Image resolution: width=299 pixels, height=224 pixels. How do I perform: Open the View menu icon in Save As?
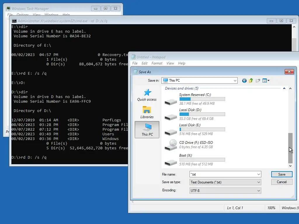point(266,80)
